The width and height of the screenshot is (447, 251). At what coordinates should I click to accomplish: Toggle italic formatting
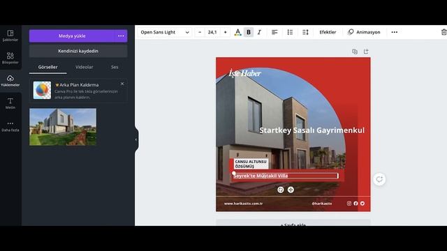click(259, 32)
